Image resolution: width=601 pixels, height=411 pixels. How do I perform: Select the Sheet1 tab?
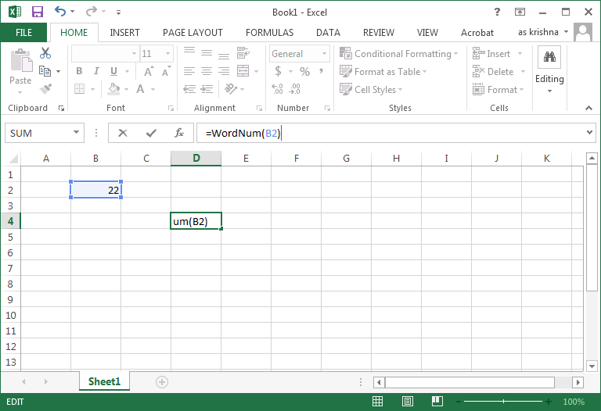click(104, 381)
